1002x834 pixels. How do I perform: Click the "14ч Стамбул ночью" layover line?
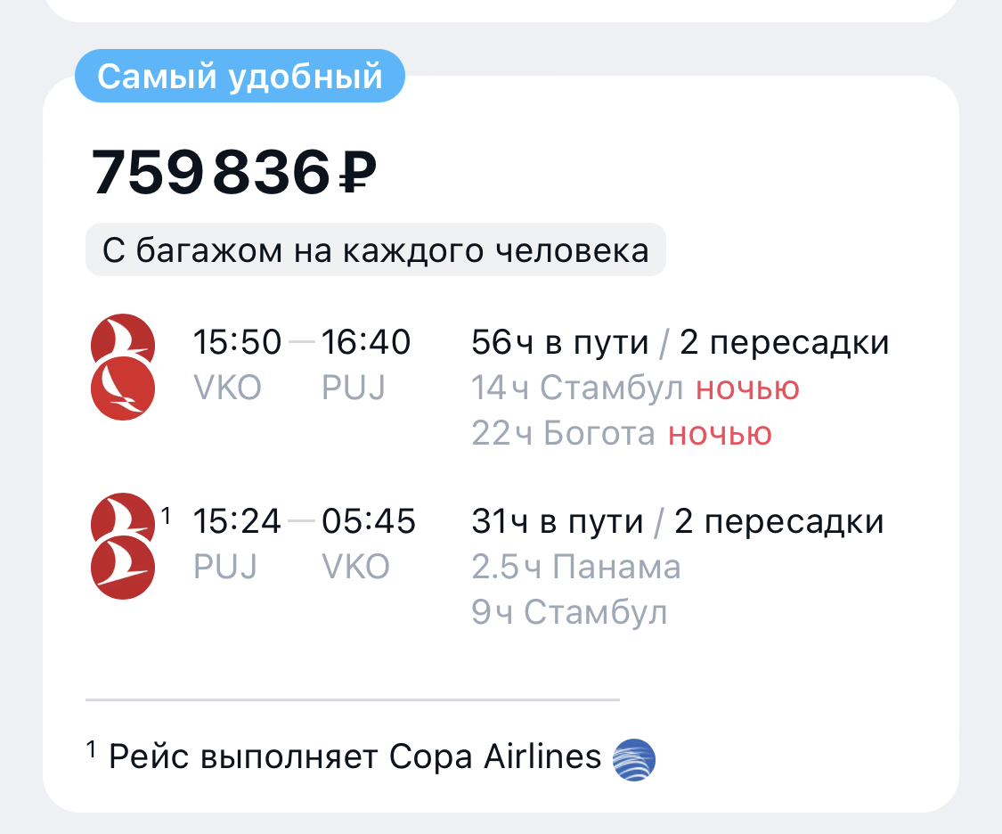pyautogui.click(x=635, y=388)
